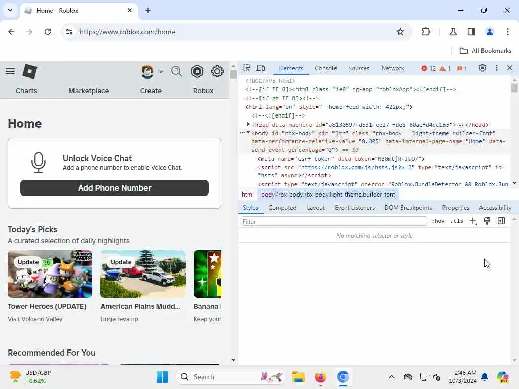Open the DOM Breakpoints tab

[408, 208]
